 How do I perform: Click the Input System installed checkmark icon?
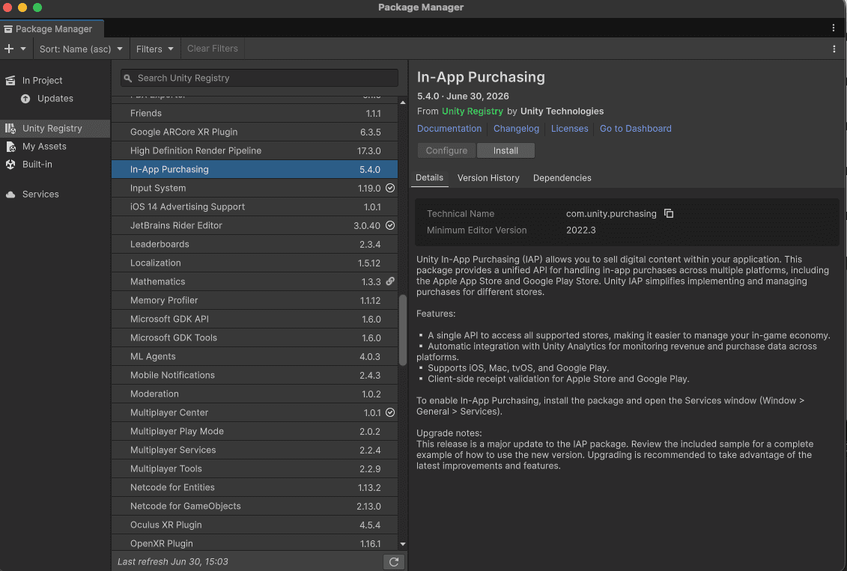click(390, 188)
